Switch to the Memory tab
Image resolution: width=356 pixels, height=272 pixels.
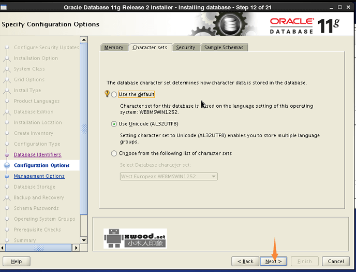click(114, 47)
